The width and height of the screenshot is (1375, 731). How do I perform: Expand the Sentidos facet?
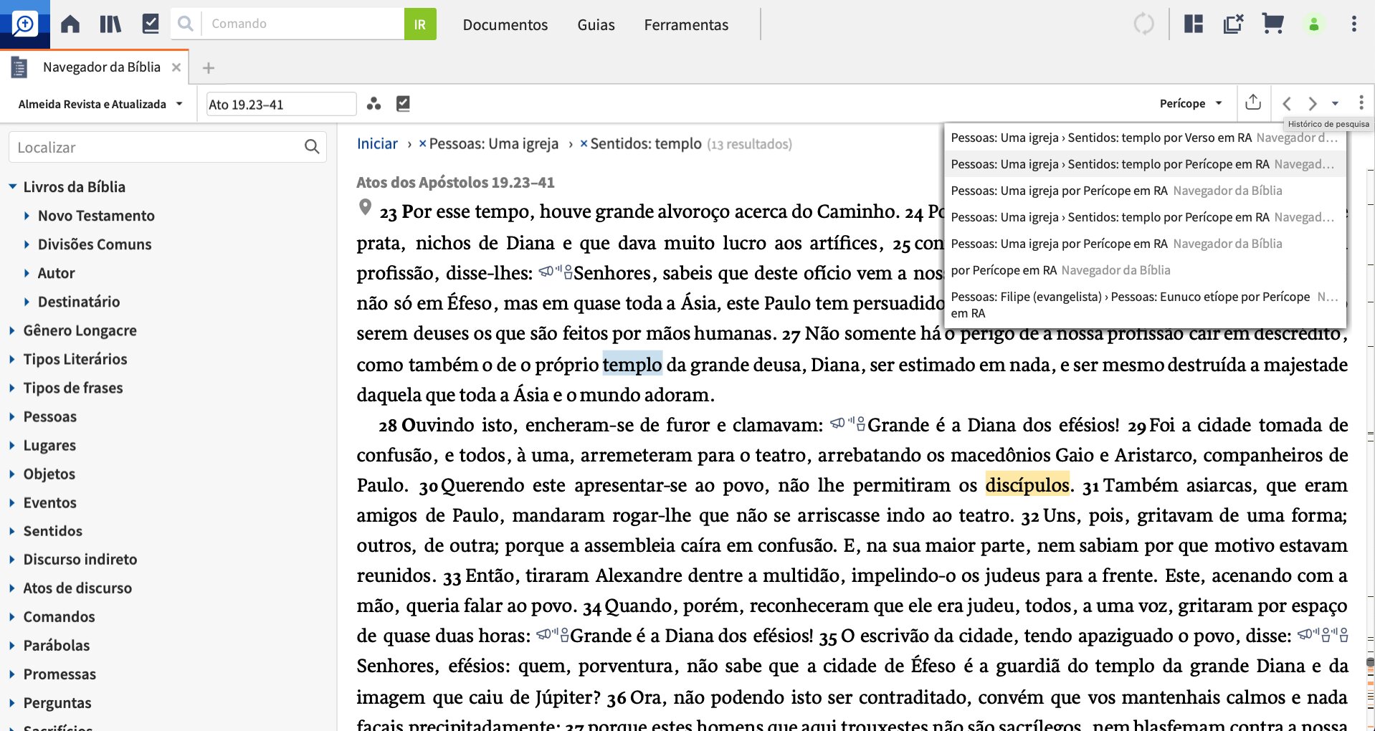(x=12, y=531)
